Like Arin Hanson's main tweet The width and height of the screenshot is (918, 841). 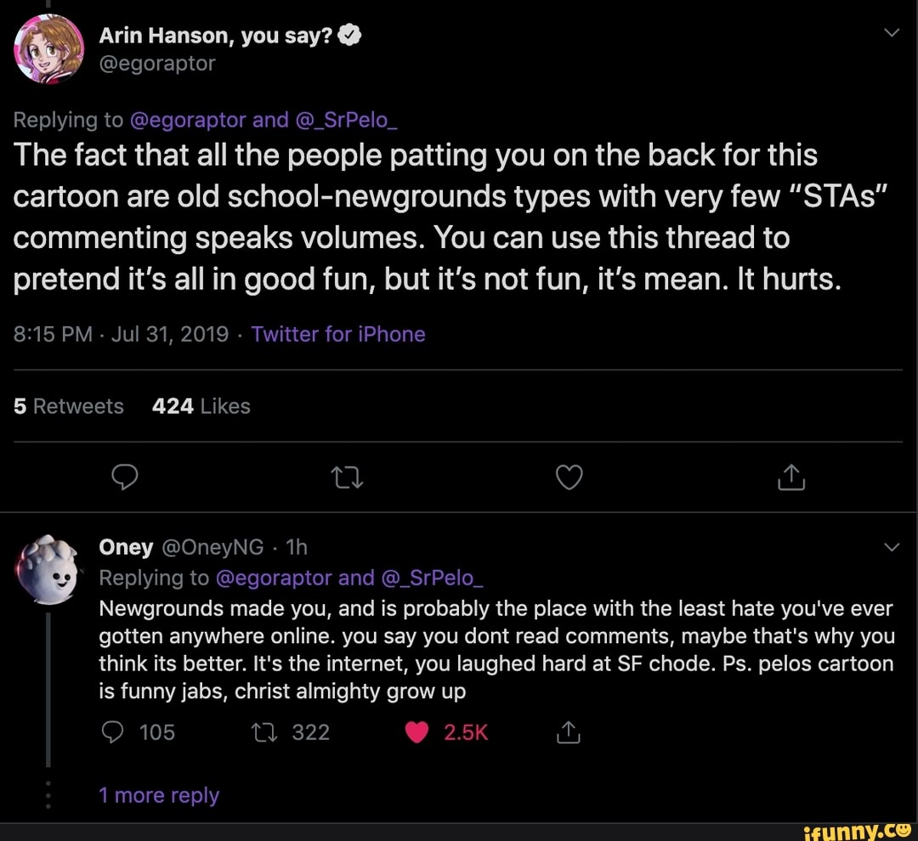pos(569,479)
